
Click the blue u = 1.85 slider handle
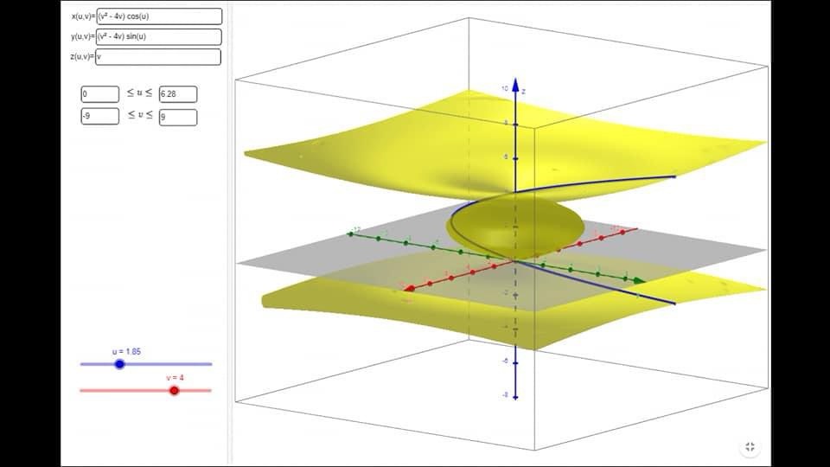point(120,364)
